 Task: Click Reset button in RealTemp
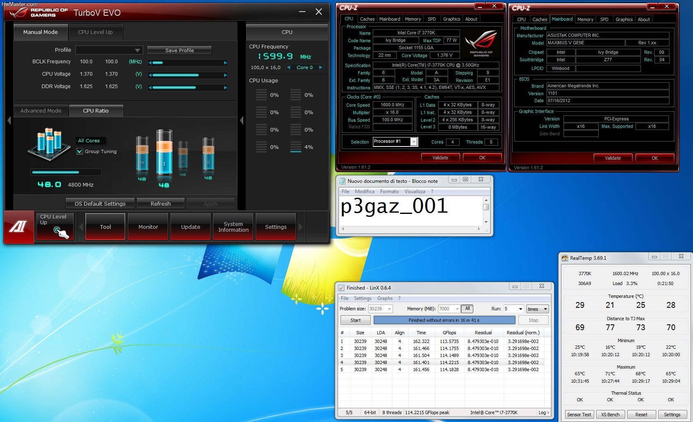(641, 415)
